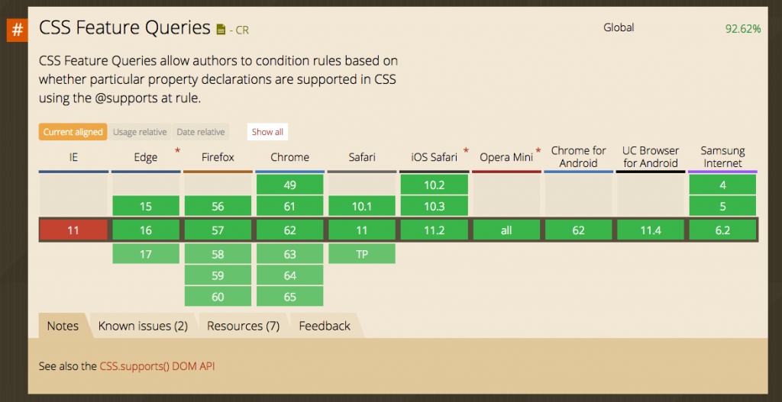Select the red IE 11 cell

click(73, 230)
